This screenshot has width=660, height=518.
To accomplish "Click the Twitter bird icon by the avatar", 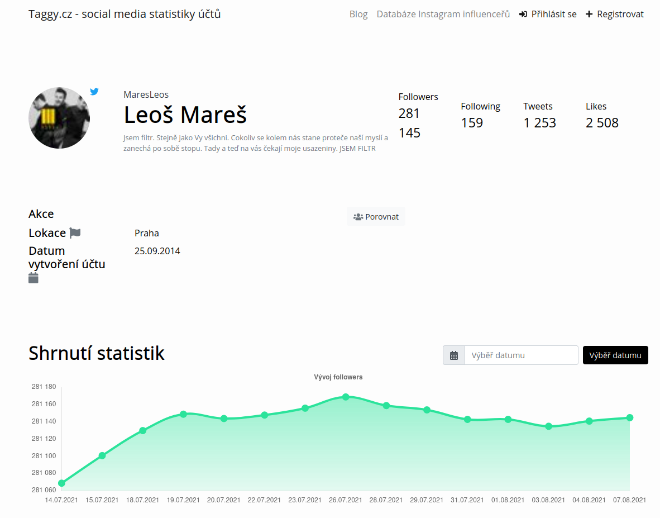I will point(94,92).
